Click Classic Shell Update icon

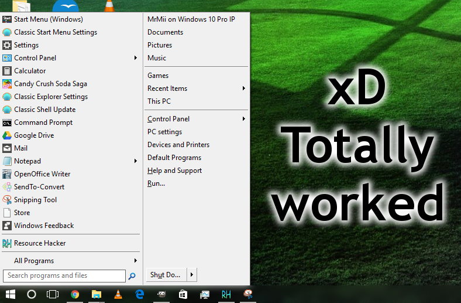(x=7, y=110)
